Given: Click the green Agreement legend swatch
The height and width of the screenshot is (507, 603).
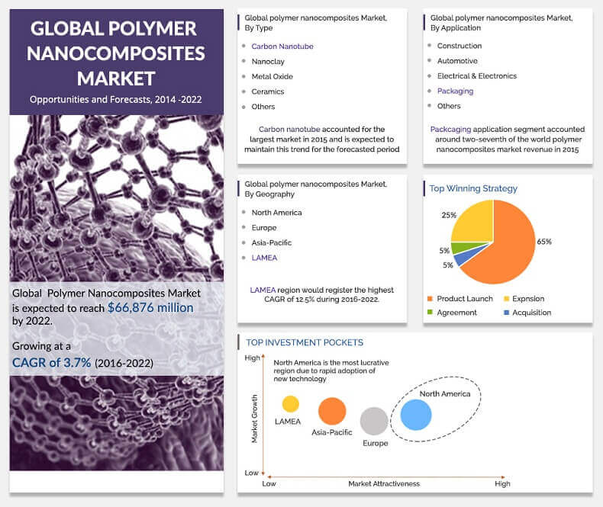Looking at the screenshot, I should point(430,313).
